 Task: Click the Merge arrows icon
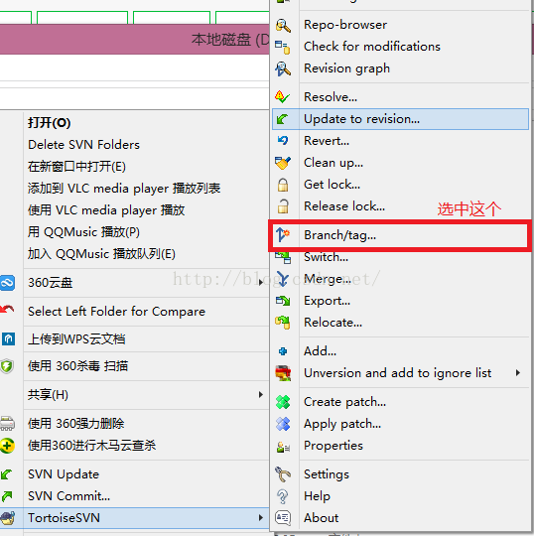pos(283,279)
